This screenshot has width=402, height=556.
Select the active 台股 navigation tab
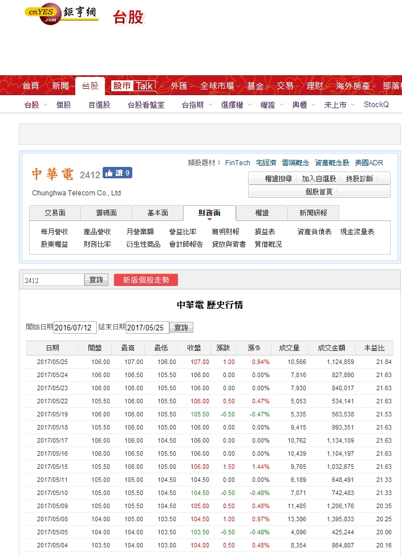[90, 86]
